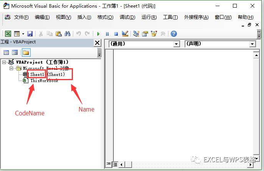This screenshot has width=264, height=171.
Task: Click the View Code icon in the project pane
Action: pyautogui.click(x=6, y=53)
